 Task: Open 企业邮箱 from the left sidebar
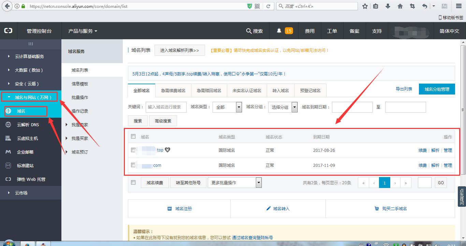click(25, 152)
